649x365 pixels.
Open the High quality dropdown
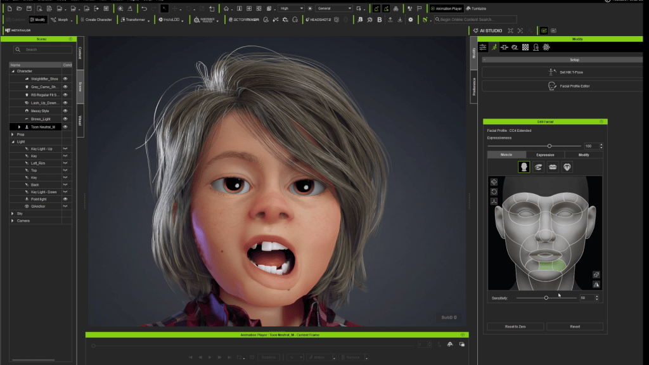click(291, 8)
